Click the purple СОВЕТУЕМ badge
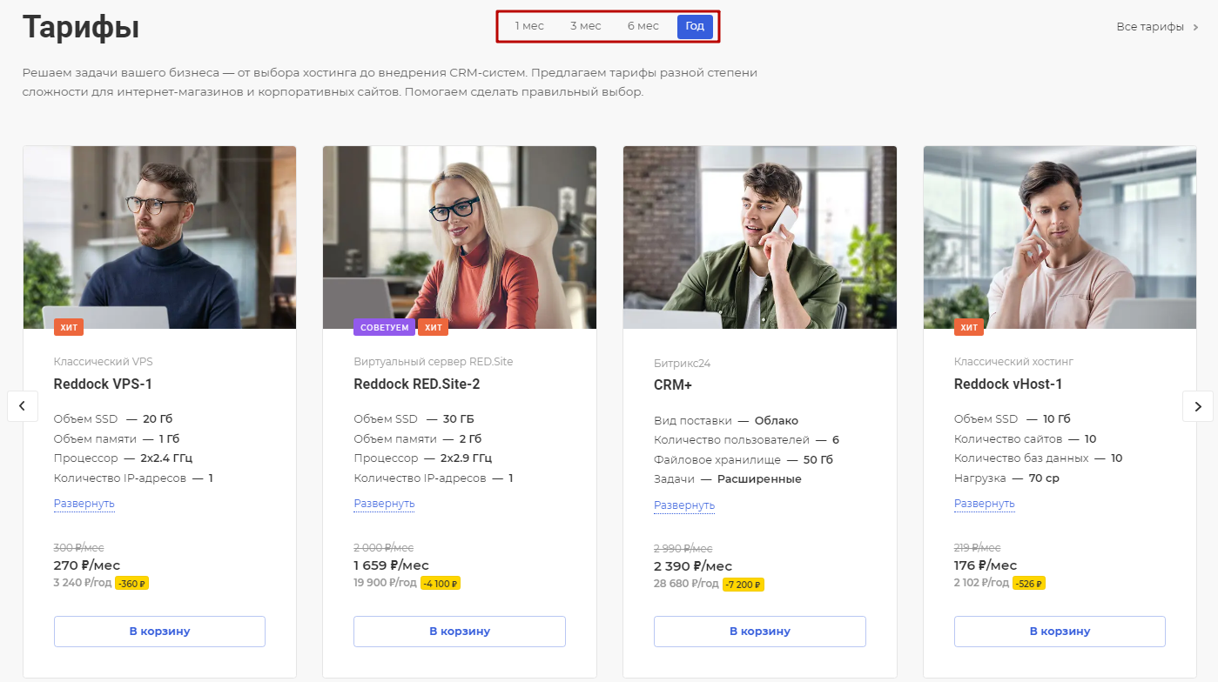 click(384, 327)
